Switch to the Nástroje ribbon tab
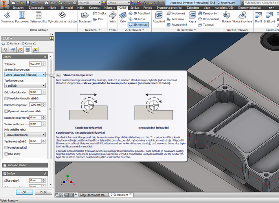The height and width of the screenshot is (203, 279). click(x=109, y=7)
